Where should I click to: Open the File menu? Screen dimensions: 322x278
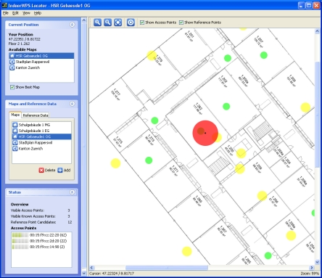pos(6,13)
